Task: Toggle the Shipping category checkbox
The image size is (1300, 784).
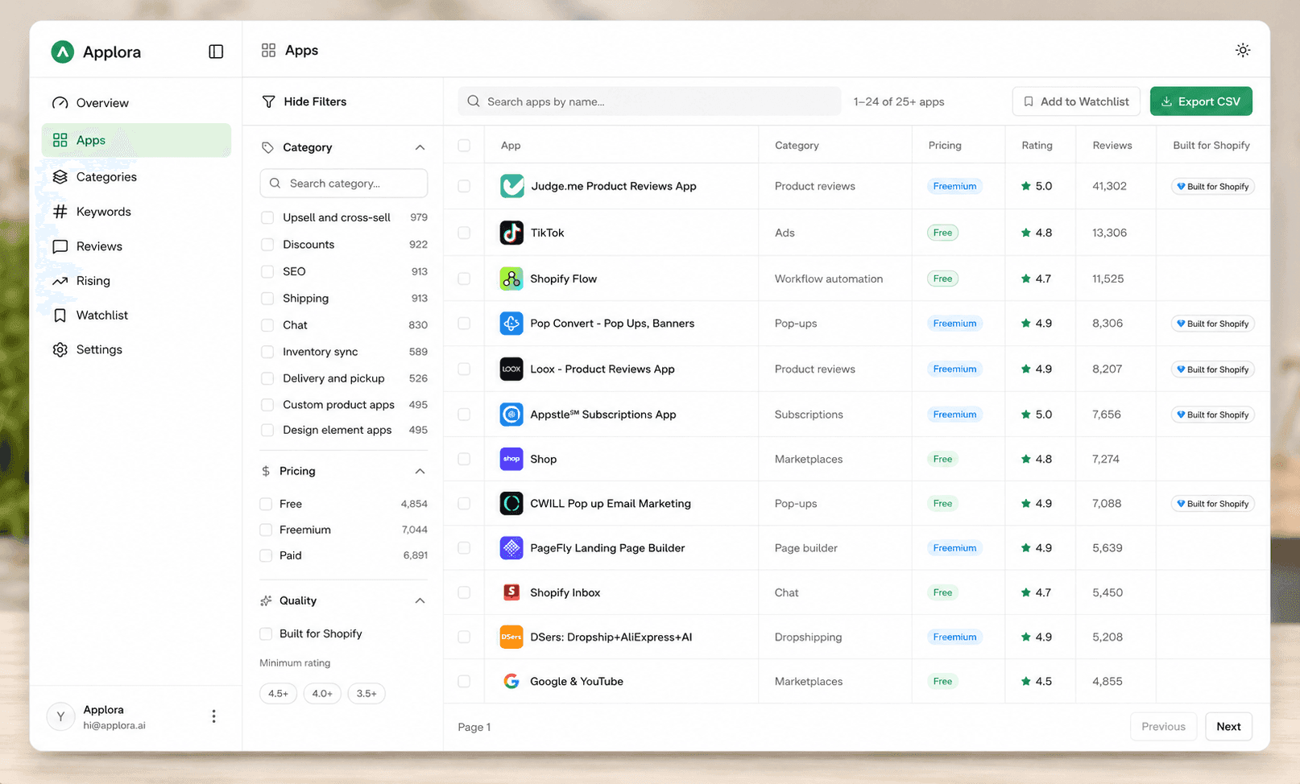Action: [267, 298]
